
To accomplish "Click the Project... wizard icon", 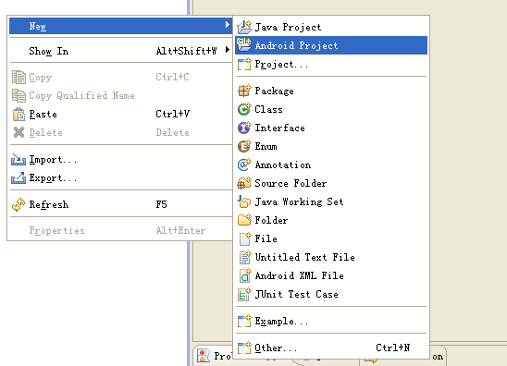I will [x=244, y=64].
